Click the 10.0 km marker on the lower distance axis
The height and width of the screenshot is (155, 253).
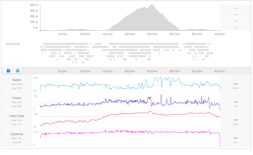[85, 71]
